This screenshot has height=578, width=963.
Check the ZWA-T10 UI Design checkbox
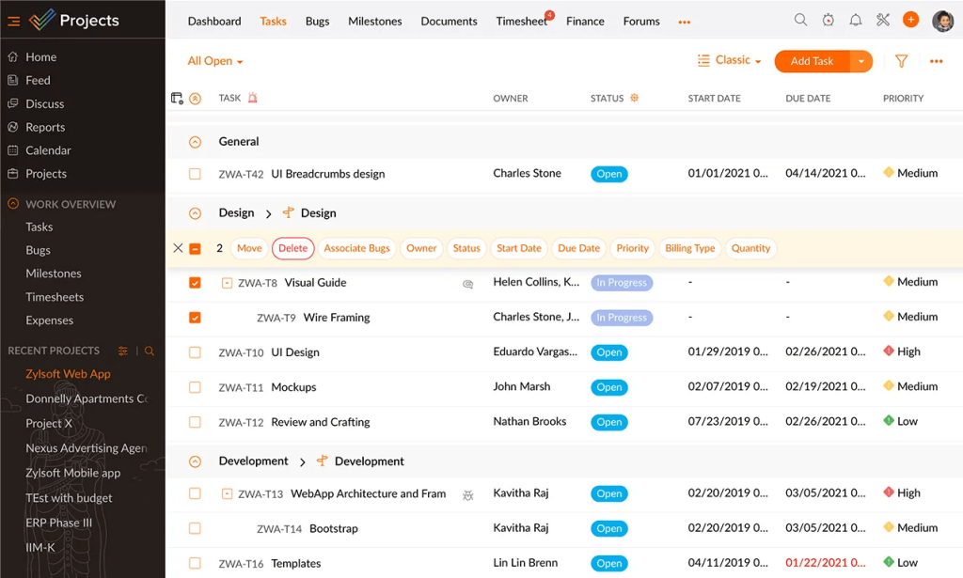pos(195,351)
